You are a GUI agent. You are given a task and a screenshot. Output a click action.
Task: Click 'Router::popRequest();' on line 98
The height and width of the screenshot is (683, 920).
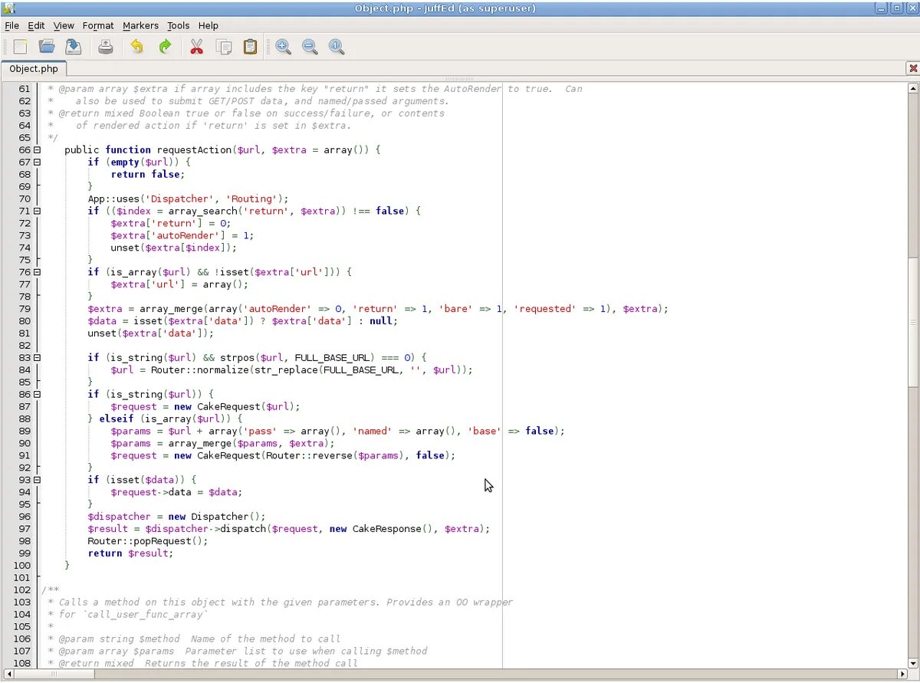tap(148, 541)
